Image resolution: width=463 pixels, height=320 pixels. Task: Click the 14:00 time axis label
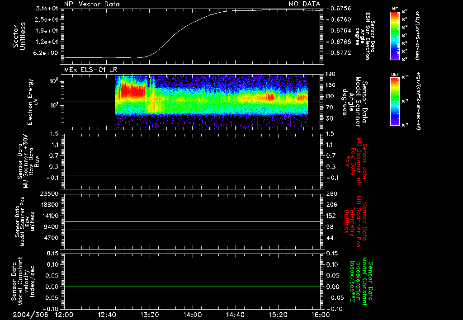coord(192,315)
